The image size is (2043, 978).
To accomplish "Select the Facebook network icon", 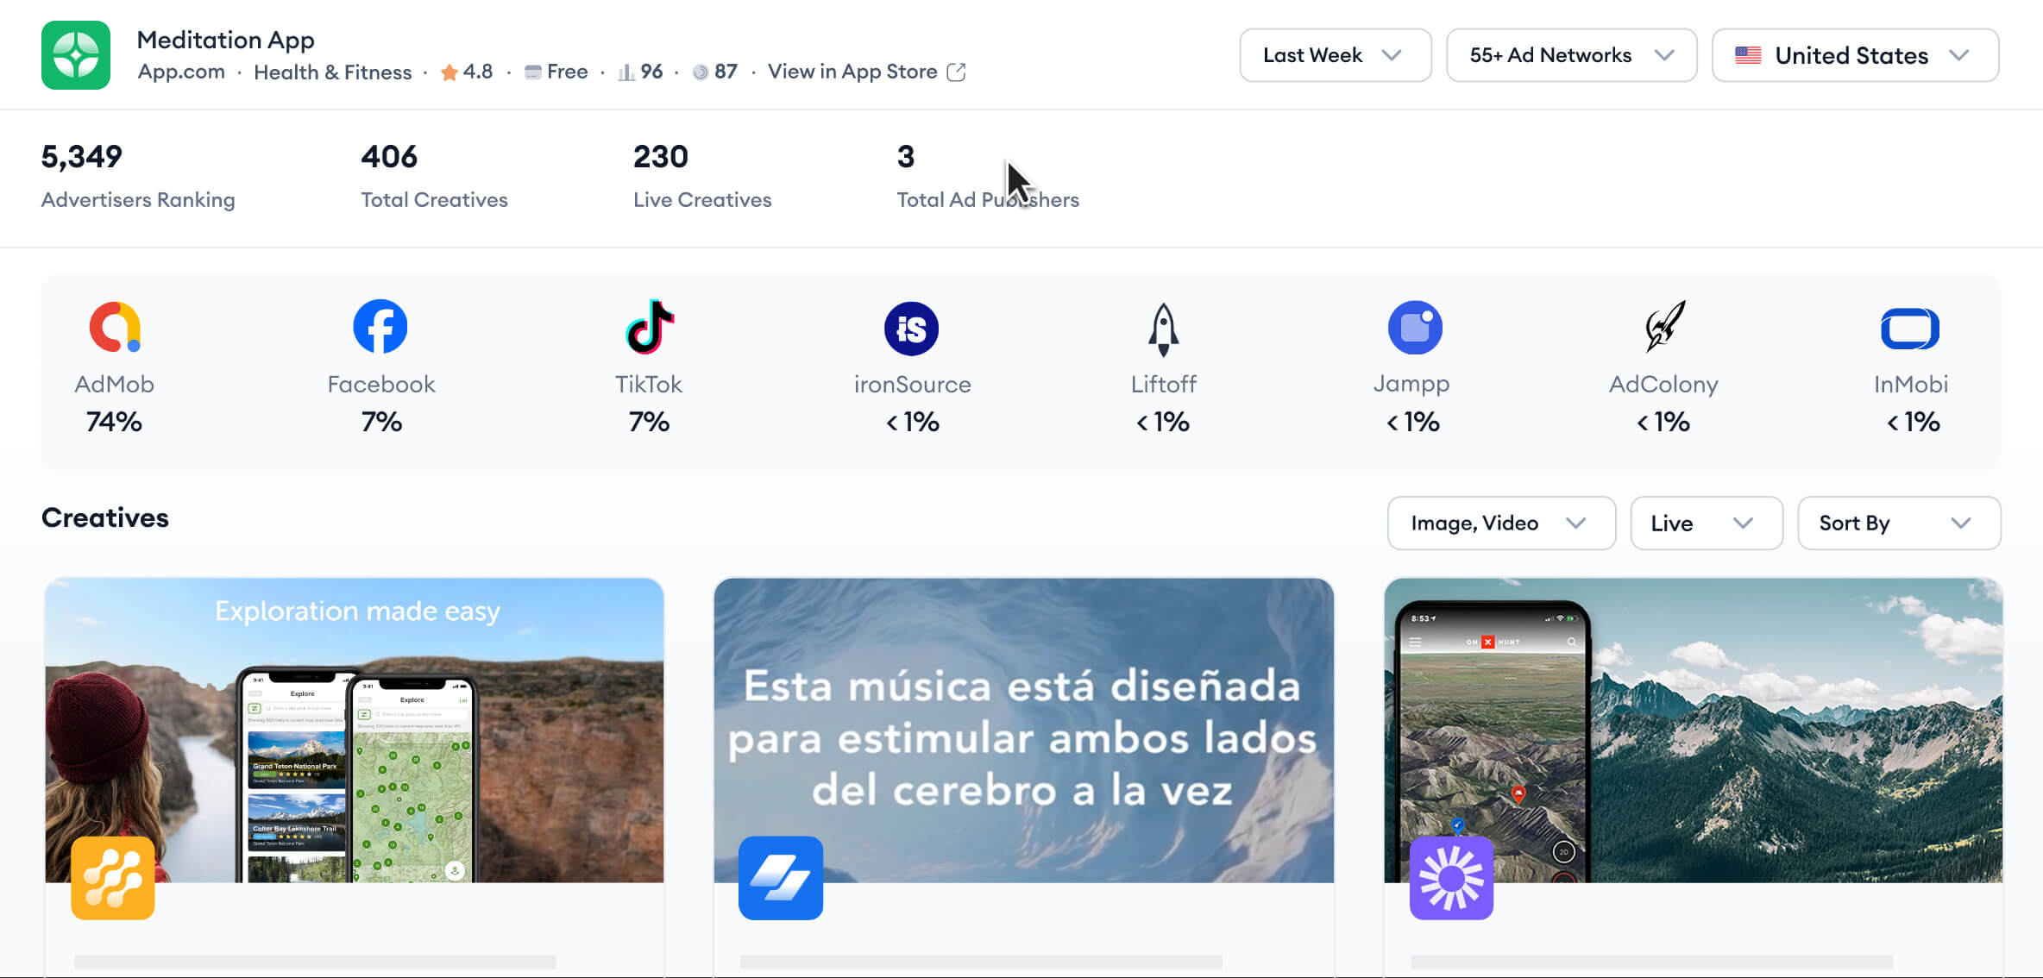I will [x=380, y=327].
